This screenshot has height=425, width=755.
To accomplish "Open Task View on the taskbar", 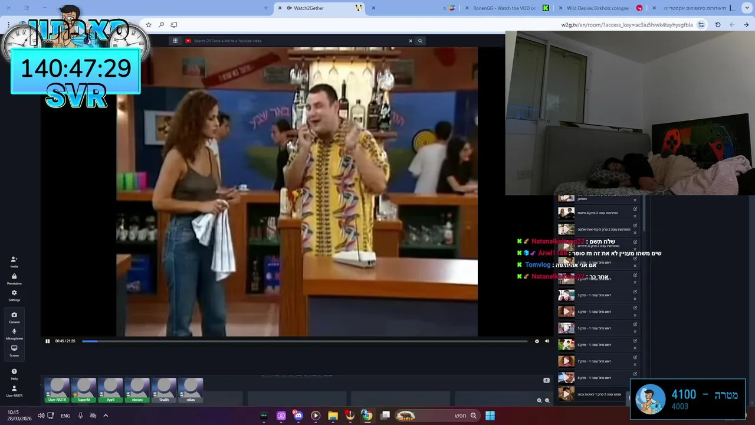I will point(385,416).
